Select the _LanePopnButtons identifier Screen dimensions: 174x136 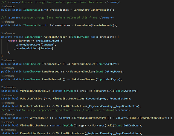coord(28,49)
